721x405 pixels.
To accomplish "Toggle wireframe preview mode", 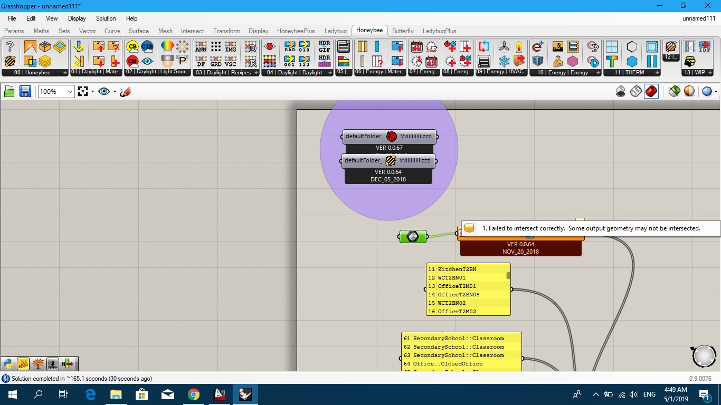I will (636, 92).
